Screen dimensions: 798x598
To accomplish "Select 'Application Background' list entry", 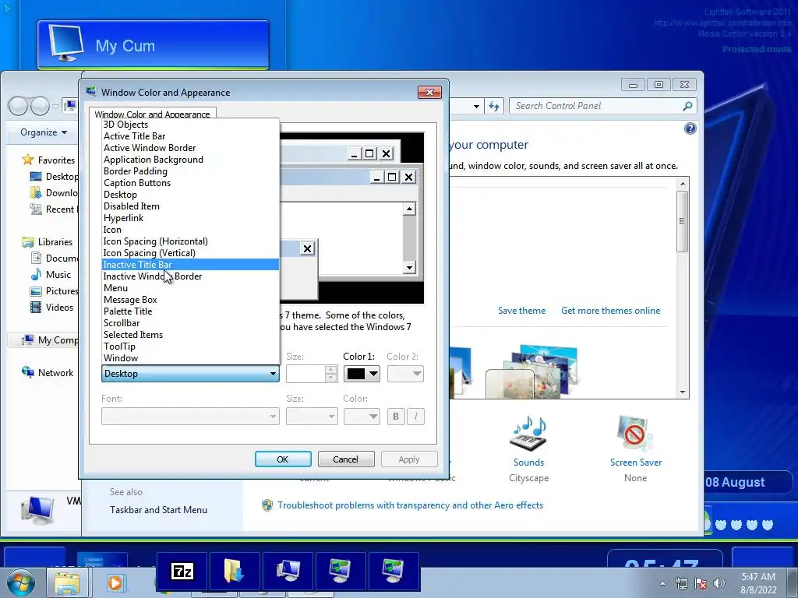I will pos(191,160).
